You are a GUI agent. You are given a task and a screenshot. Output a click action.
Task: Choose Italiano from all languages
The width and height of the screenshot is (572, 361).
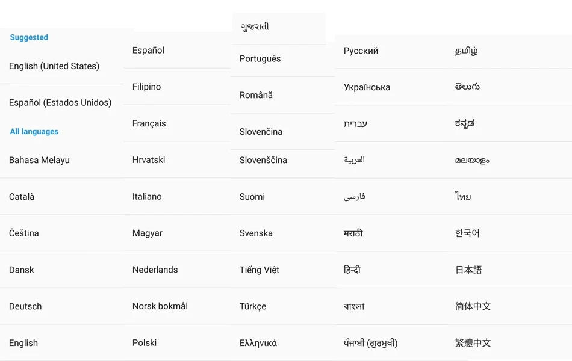(x=147, y=197)
